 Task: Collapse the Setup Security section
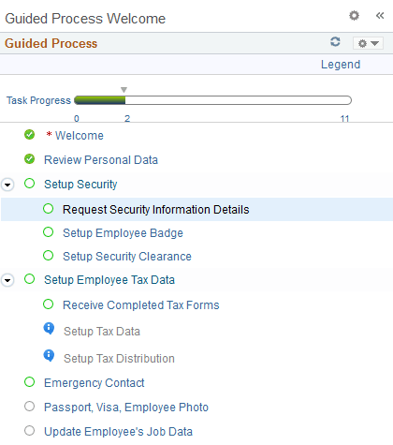pos(7,185)
